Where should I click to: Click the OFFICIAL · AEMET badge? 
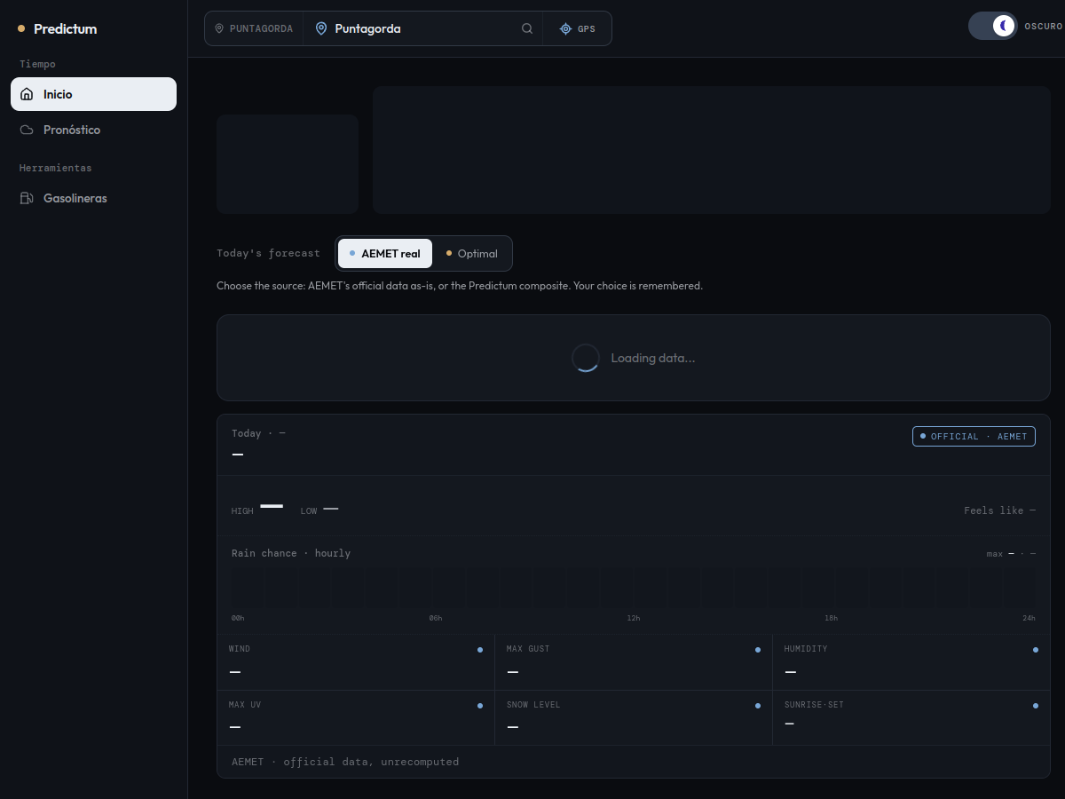click(974, 436)
